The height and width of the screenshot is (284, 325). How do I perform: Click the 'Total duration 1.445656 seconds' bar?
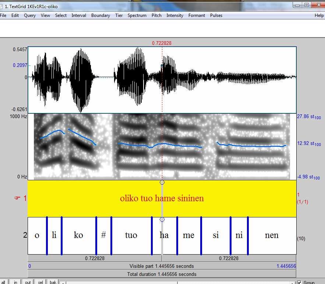(162, 274)
